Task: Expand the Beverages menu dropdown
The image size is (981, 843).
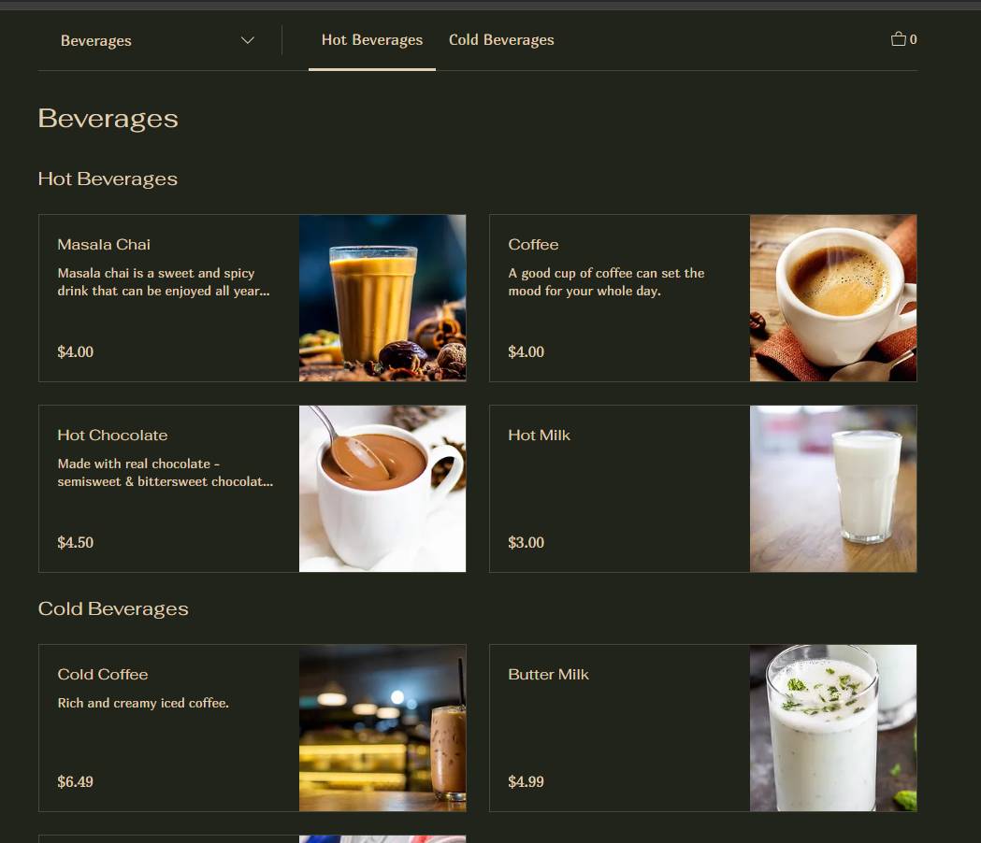Action: pyautogui.click(x=157, y=40)
